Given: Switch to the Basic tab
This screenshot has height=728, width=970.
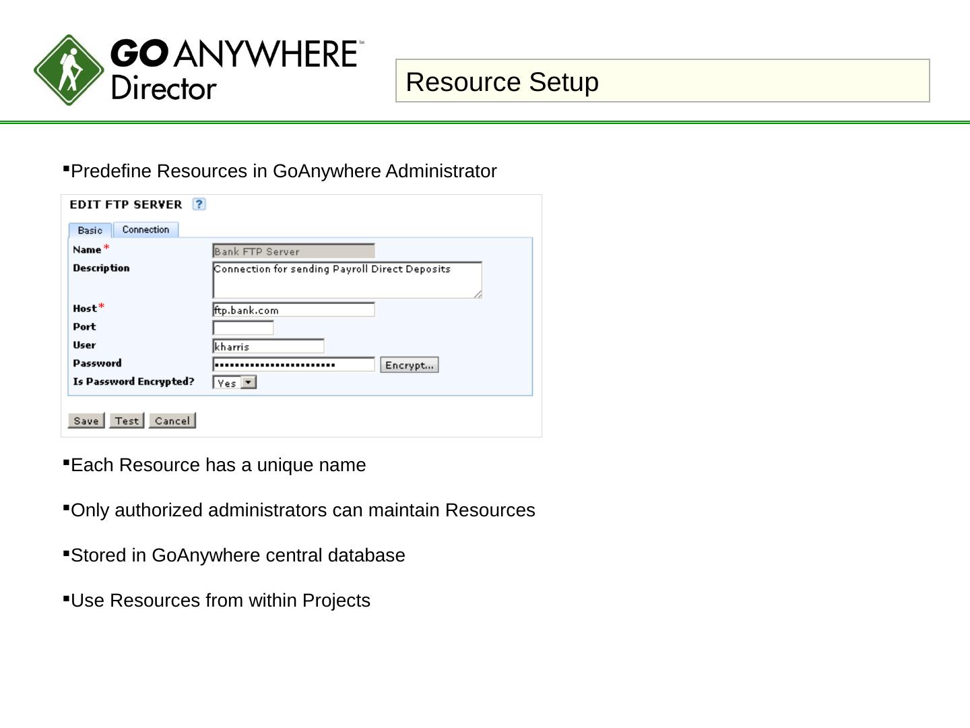Looking at the screenshot, I should point(90,231).
